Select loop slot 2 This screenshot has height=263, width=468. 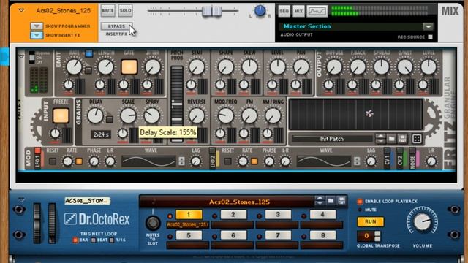point(233,215)
